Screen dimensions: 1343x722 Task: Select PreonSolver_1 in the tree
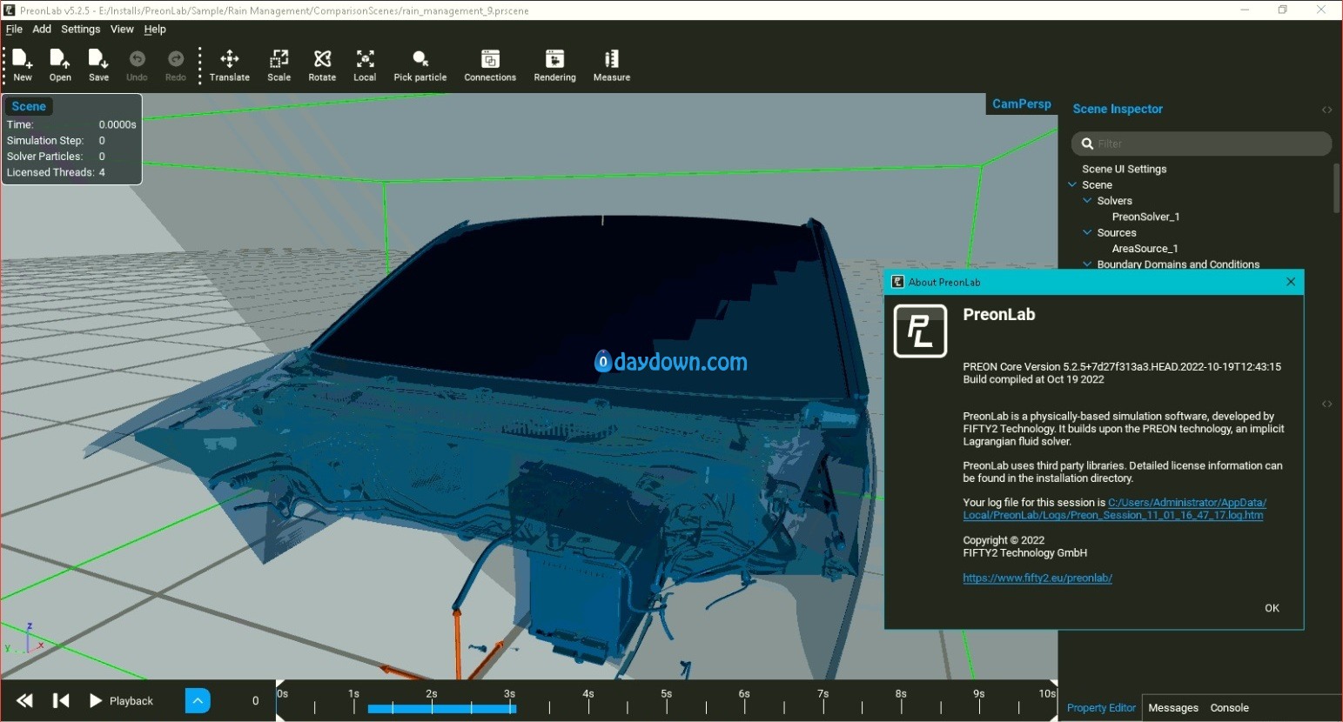(x=1145, y=217)
